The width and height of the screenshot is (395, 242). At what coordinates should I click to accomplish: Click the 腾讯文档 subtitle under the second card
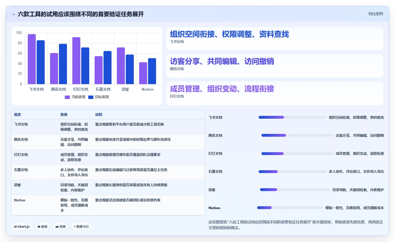(x=177, y=69)
